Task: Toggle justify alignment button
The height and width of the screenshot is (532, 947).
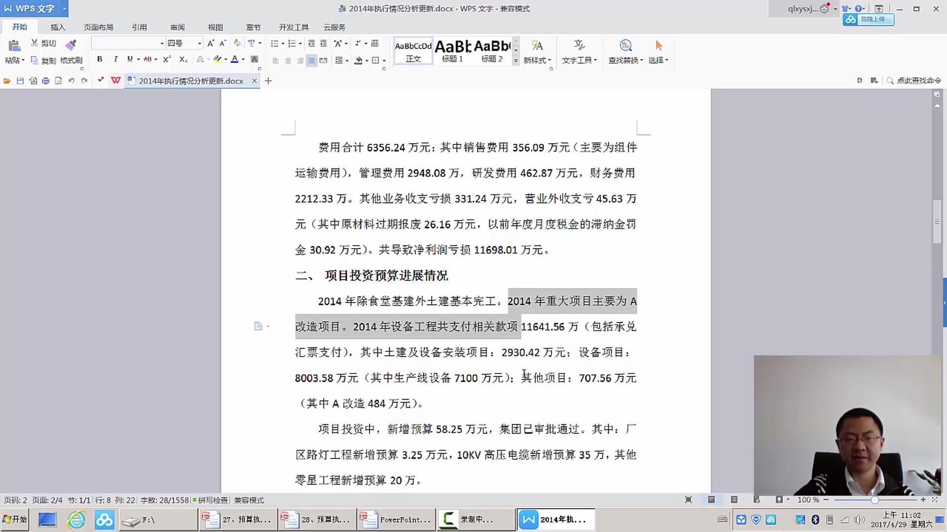Action: (311, 61)
